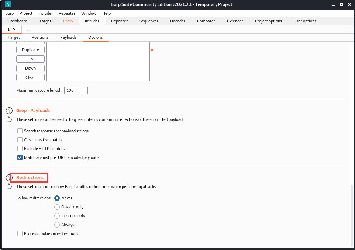Viewport: 355px width, 250px height.
Task: Go to the Proxy tab
Action: (68, 21)
